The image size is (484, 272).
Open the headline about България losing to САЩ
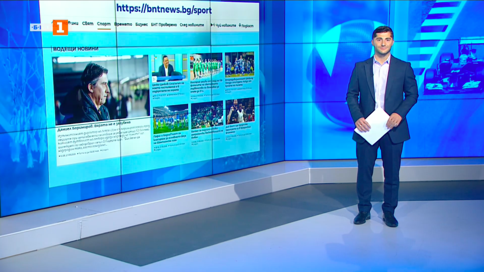click(x=206, y=85)
